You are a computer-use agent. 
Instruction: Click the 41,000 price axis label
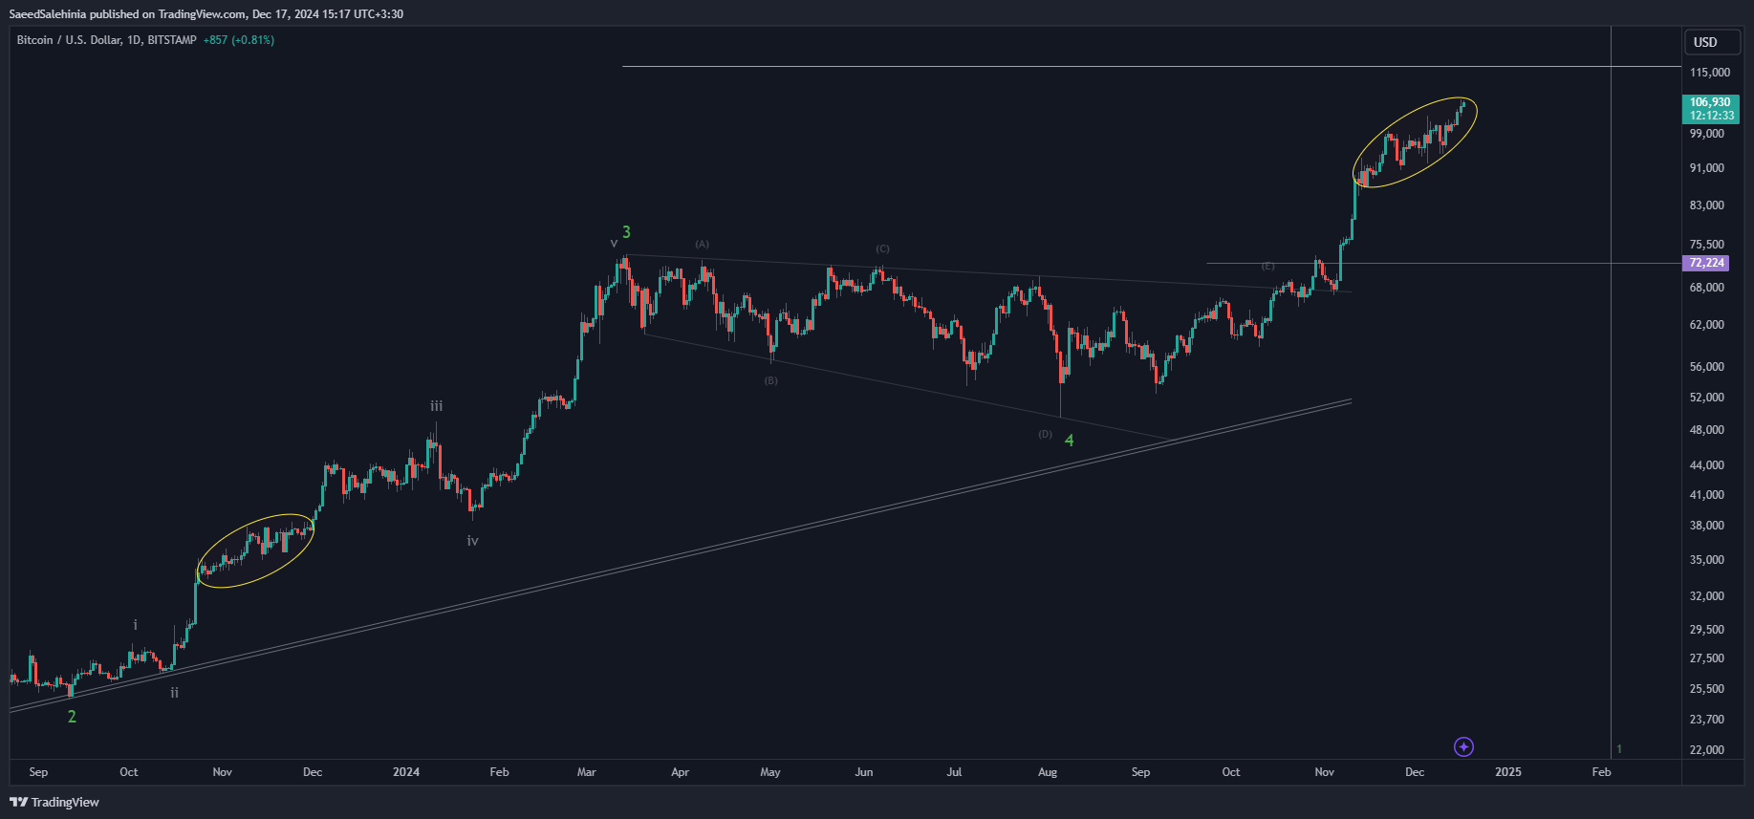pos(1707,495)
